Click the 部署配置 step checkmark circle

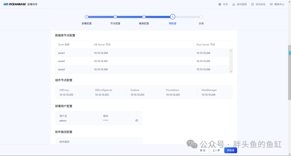point(86,17)
